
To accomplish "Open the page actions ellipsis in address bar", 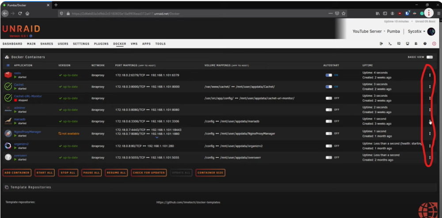I will pos(331,13).
